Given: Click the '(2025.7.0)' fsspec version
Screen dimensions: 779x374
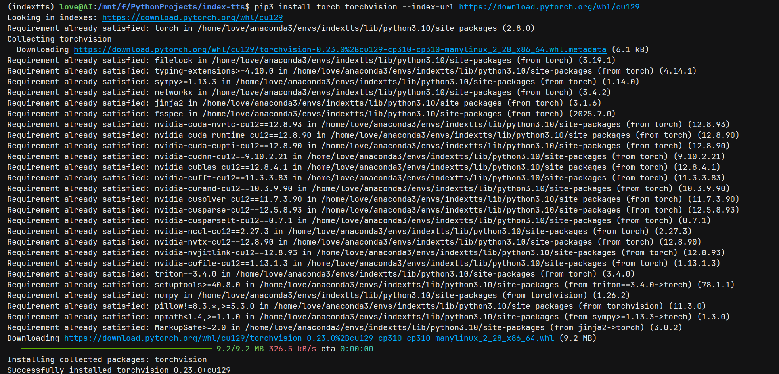Looking at the screenshot, I should [x=592, y=114].
